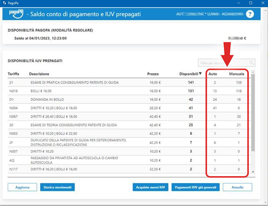Sort table by Descrizione column header
The width and height of the screenshot is (268, 206).
pos(39,74)
